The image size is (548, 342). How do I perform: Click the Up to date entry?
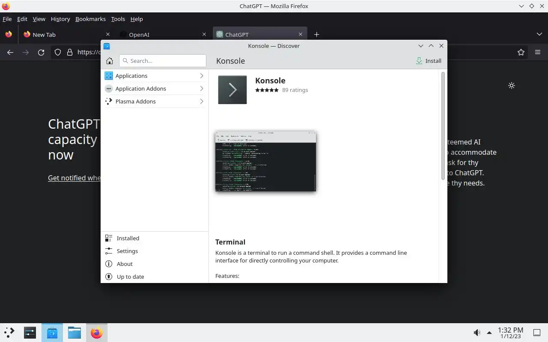tap(155, 277)
